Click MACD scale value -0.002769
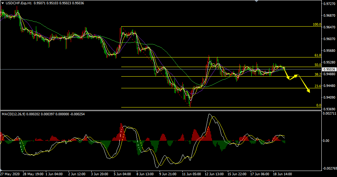This screenshot has height=177, width=337. (x=330, y=168)
